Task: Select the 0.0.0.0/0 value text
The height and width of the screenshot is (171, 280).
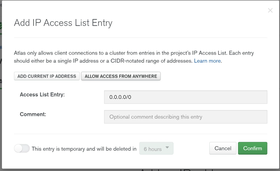Action: (120, 97)
